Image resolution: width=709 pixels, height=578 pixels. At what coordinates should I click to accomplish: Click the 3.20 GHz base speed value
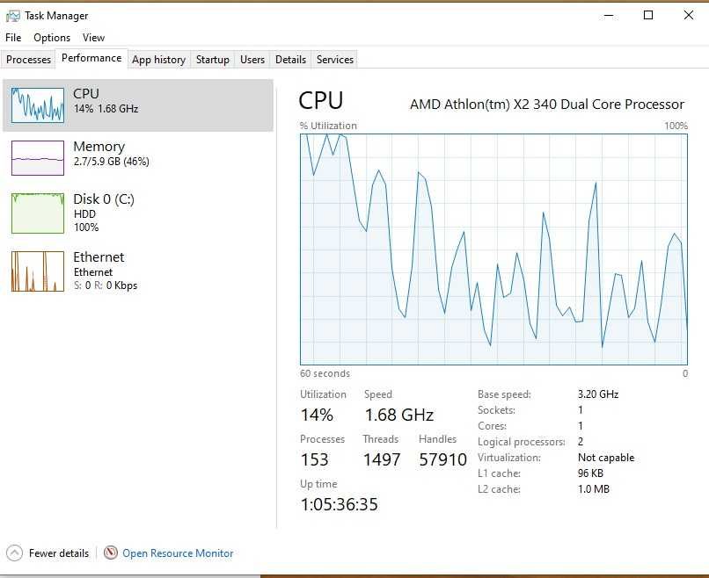click(x=598, y=394)
